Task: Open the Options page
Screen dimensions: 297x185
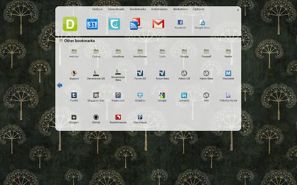Action: click(199, 9)
